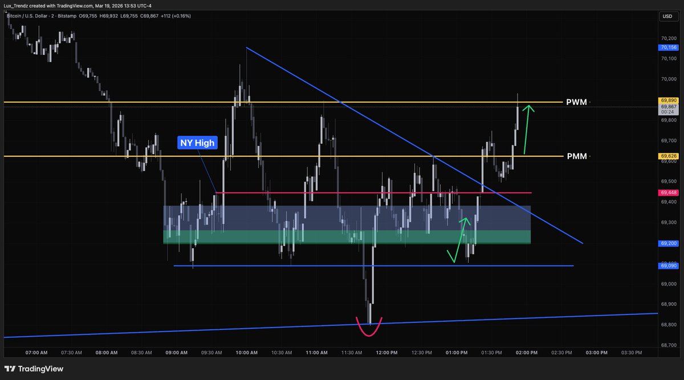This screenshot has width=684, height=380.
Task: Click the 70,200 price axis tick
Action: [669, 38]
